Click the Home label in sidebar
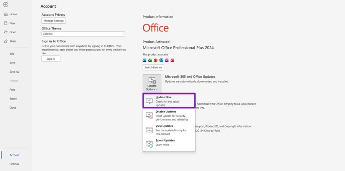 (x=13, y=14)
